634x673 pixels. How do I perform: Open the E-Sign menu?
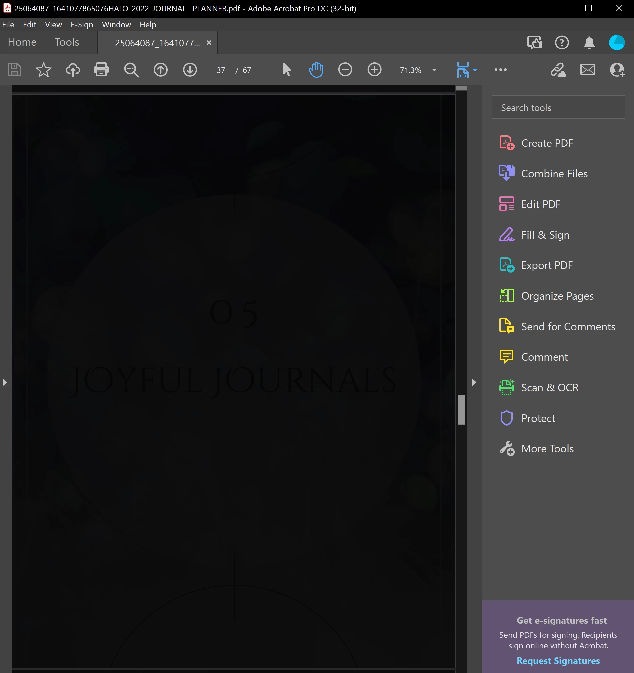tap(82, 24)
